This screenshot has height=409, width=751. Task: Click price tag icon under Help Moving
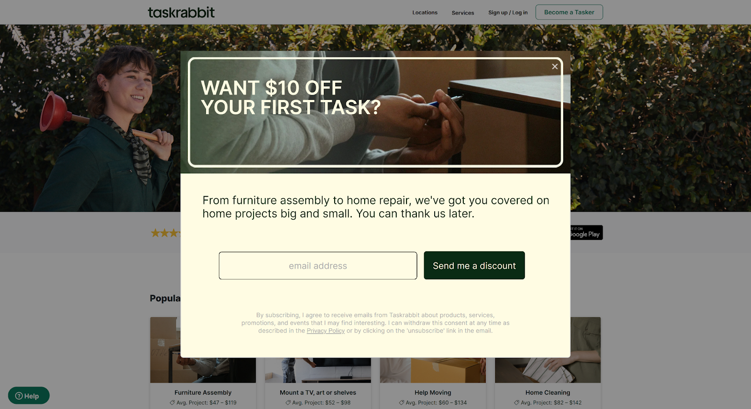coord(402,402)
